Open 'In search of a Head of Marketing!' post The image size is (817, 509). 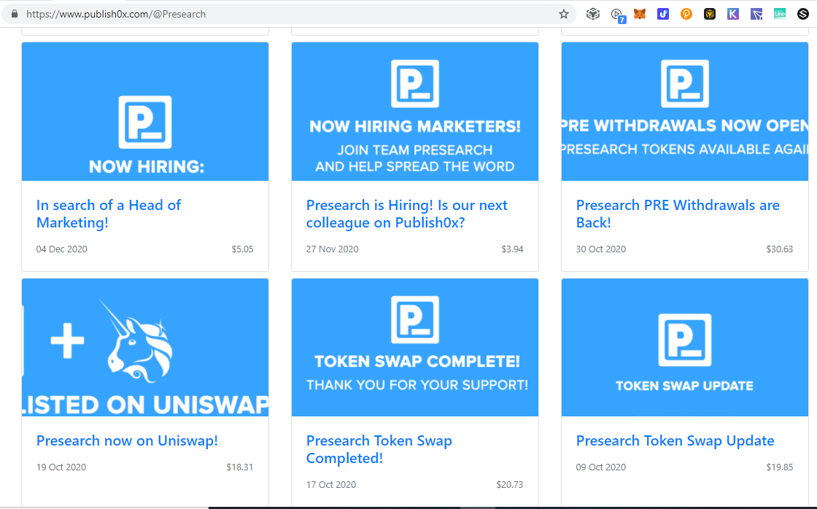108,214
